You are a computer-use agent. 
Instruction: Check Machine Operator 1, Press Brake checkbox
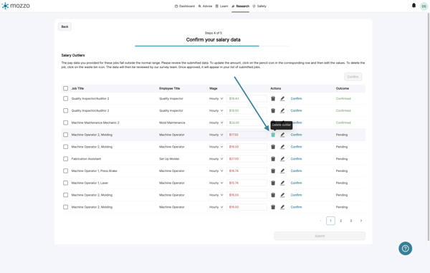coord(65,171)
